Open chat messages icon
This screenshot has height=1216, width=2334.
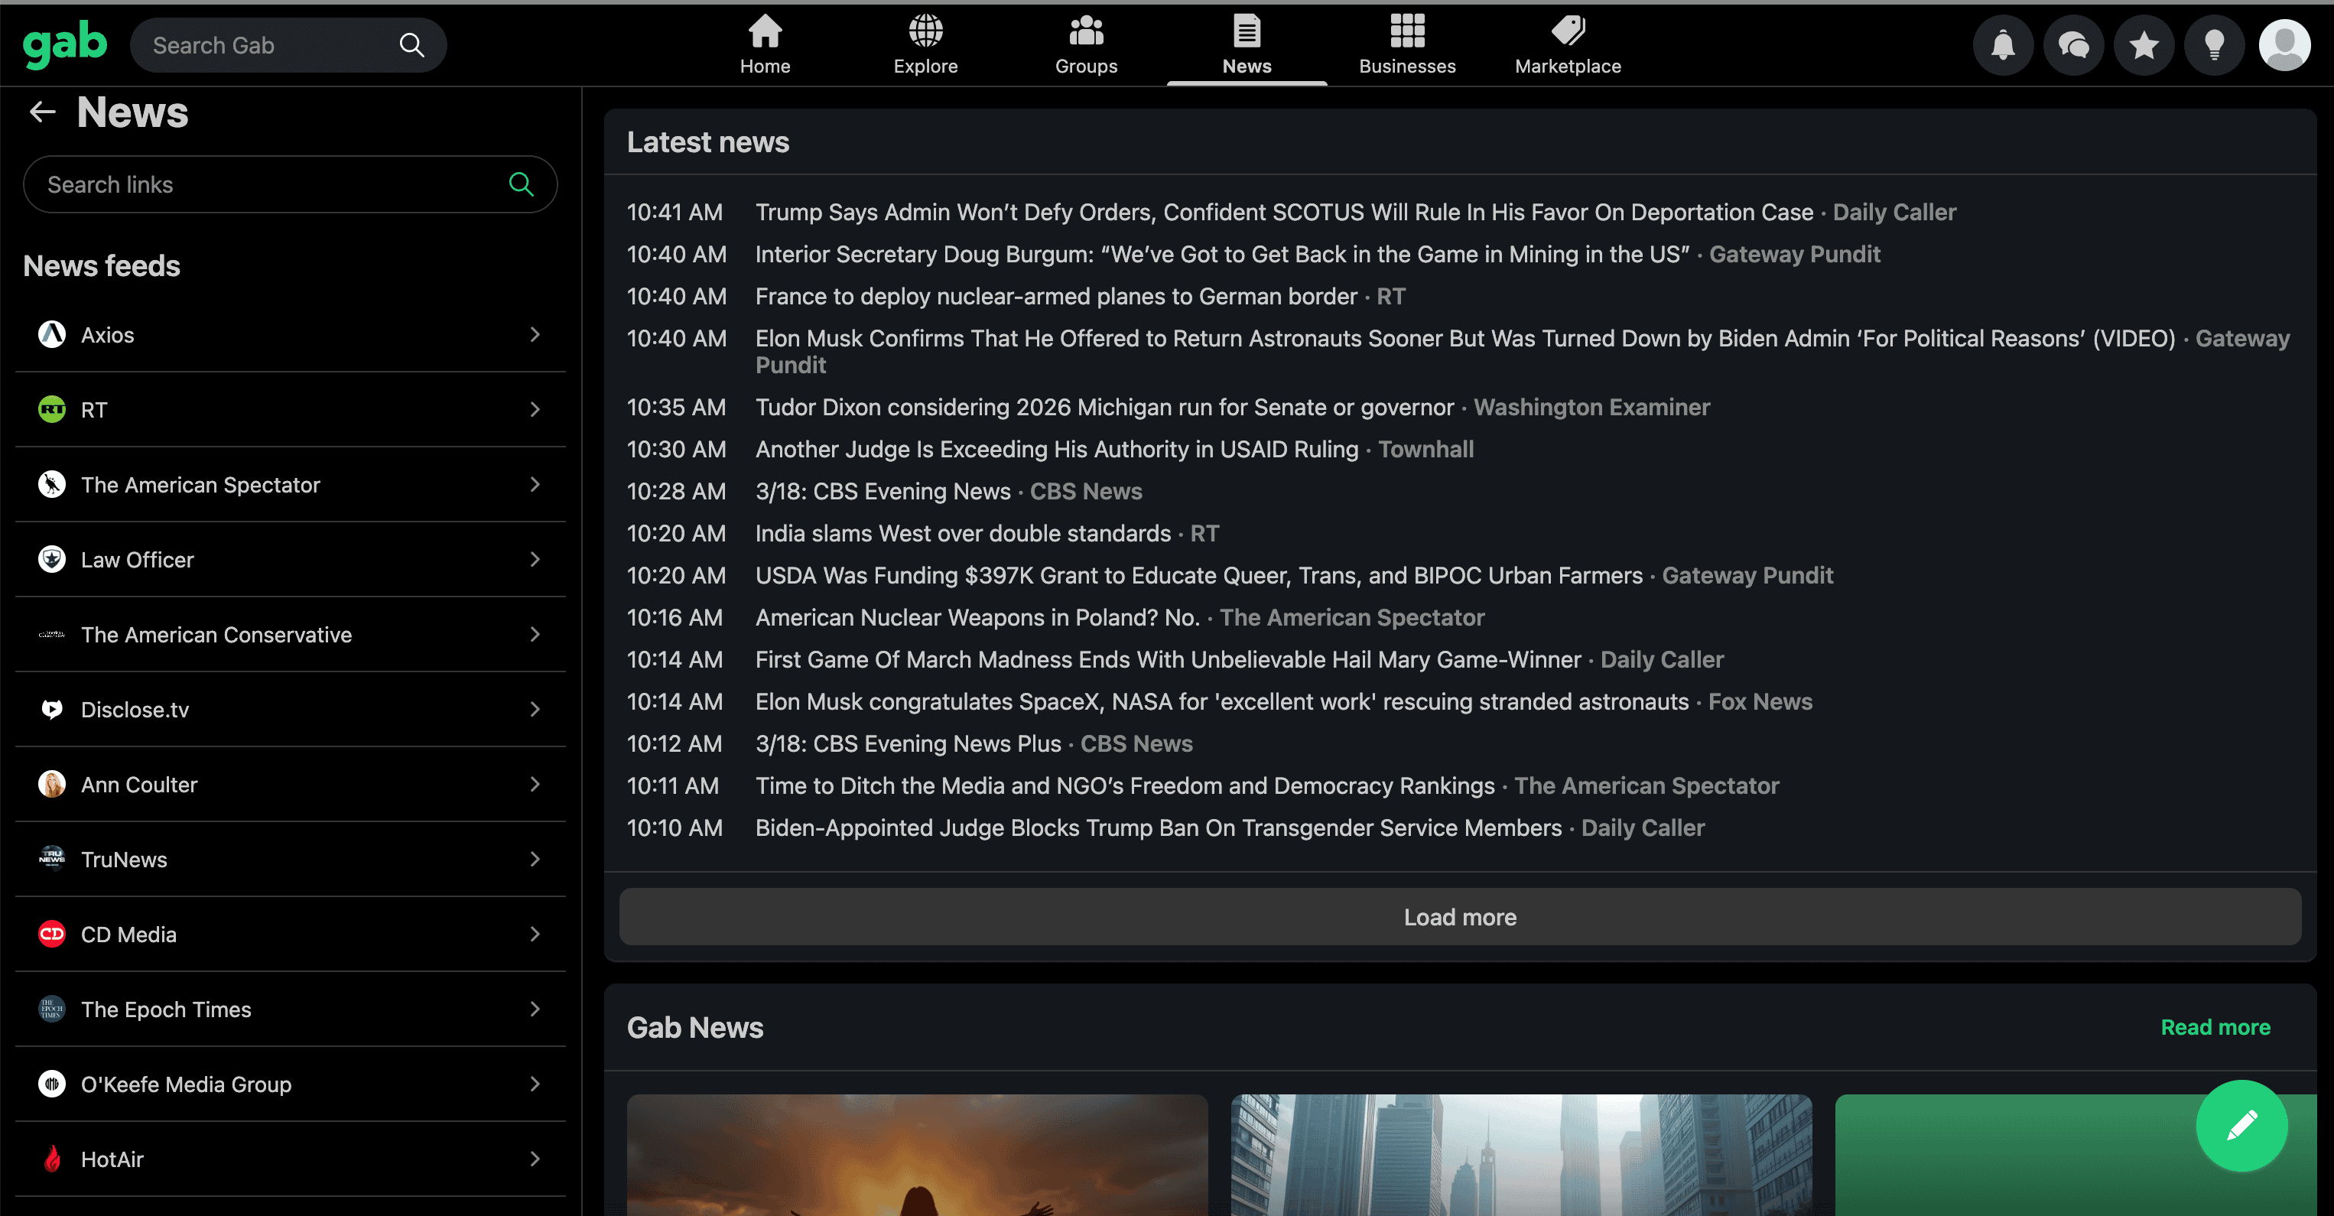coord(2073,45)
